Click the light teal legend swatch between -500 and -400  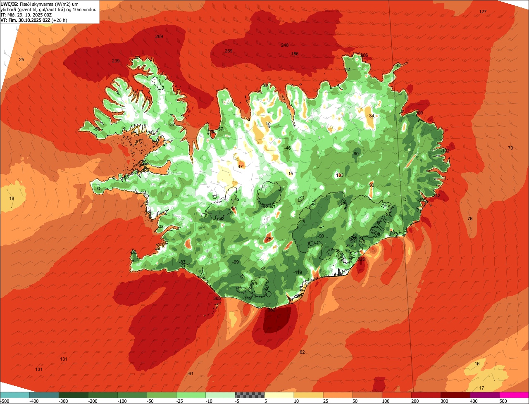pyautogui.click(x=14, y=395)
